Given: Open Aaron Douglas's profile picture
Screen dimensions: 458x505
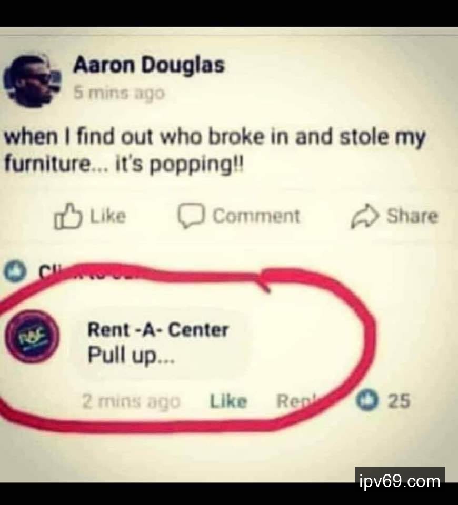Looking at the screenshot, I should click(x=32, y=80).
